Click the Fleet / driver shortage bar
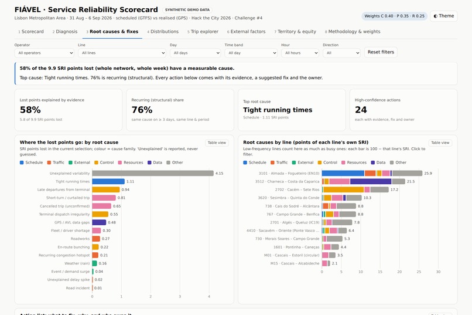Image resolution: width=472 pixels, height=315 pixels. click(96, 231)
